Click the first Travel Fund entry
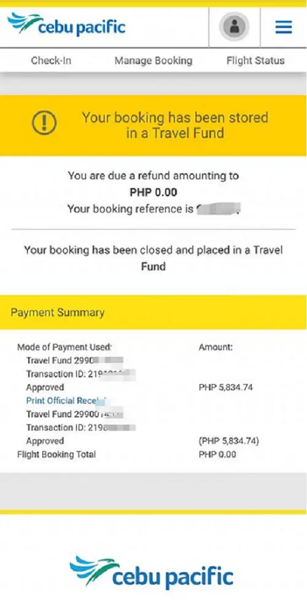The image size is (307, 606). point(74,361)
